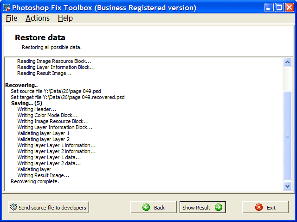Select the 'Set target file' recovered.psd line

pos(68,97)
